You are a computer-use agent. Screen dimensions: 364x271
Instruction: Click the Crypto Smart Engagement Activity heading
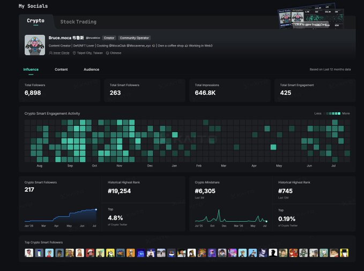point(52,114)
